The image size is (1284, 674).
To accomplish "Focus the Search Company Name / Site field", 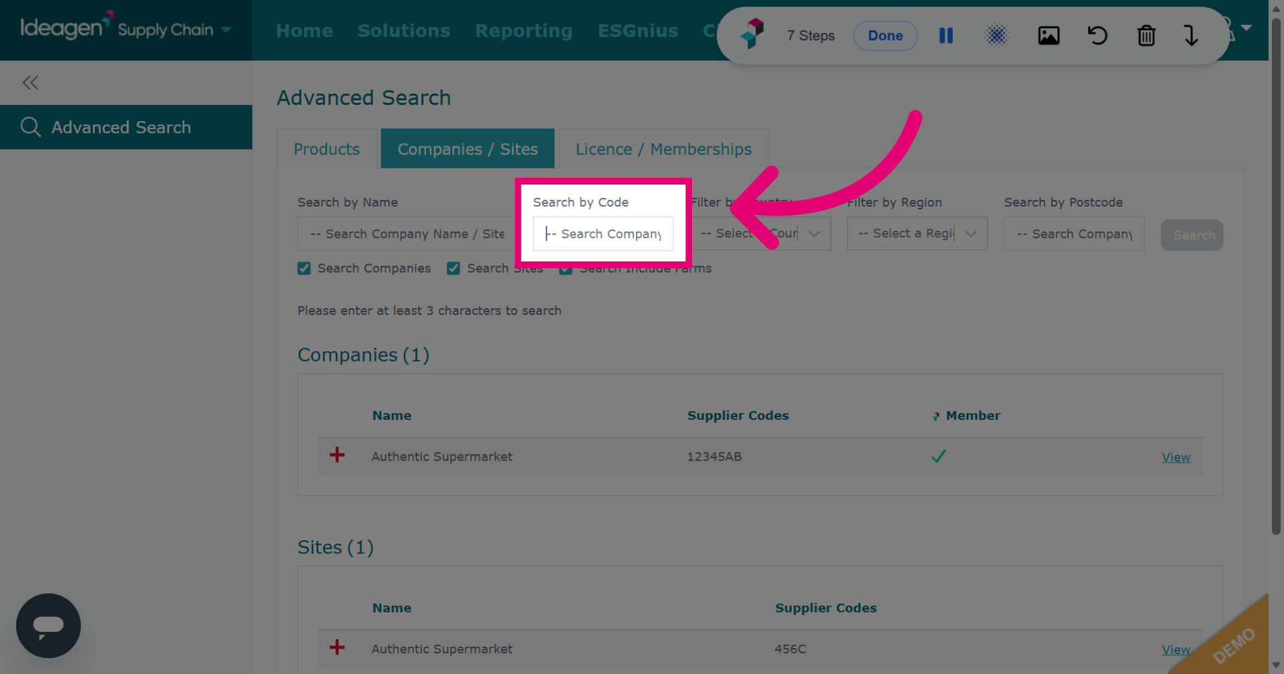I will point(407,234).
